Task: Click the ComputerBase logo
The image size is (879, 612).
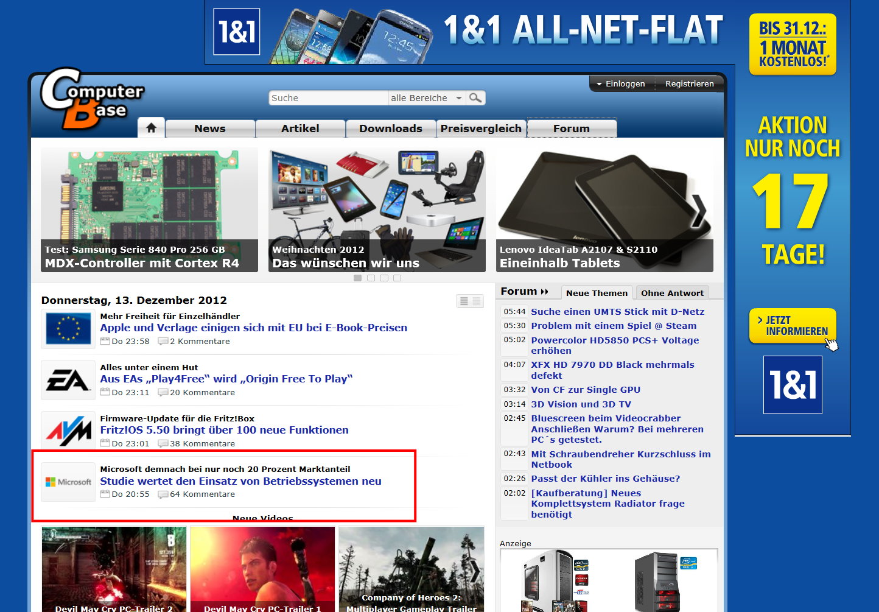Action: click(x=91, y=99)
